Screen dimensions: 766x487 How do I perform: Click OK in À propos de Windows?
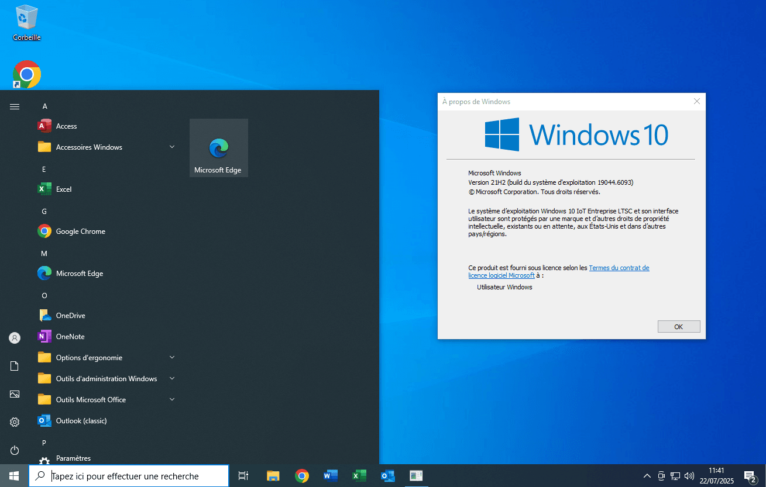point(679,327)
